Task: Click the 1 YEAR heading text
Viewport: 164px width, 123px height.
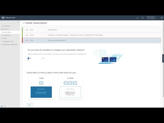Action: pyautogui.click(x=41, y=78)
